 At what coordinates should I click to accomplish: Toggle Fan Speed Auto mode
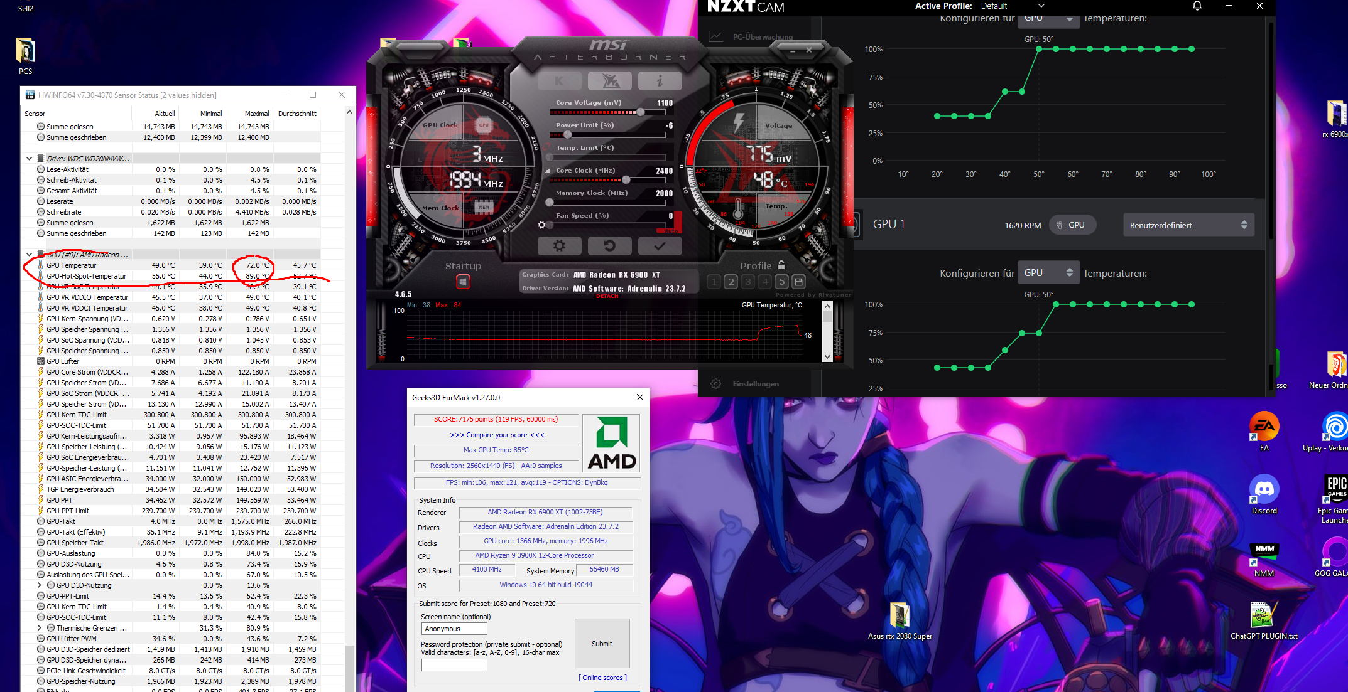pyautogui.click(x=671, y=231)
